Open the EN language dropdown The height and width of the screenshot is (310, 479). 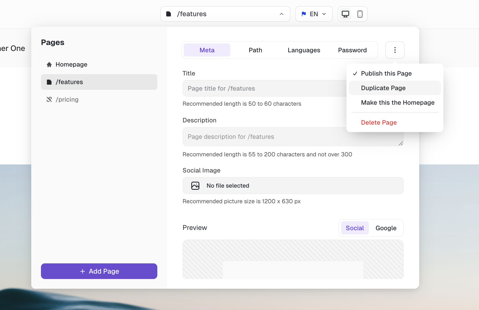(314, 14)
